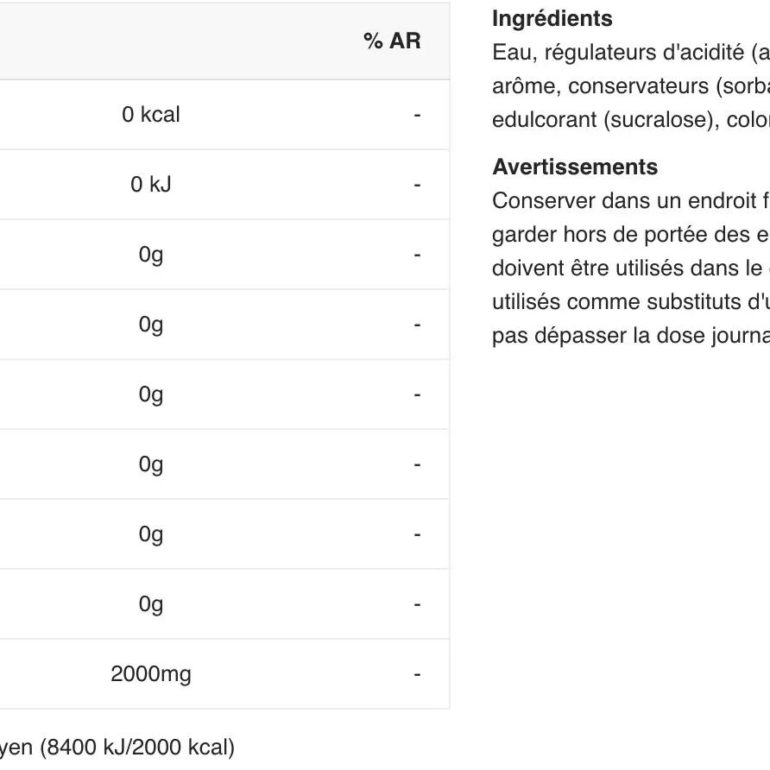Click the line starting 'Eau, régulateurs d'acidité'
The image size is (770, 770).
pyautogui.click(x=631, y=53)
